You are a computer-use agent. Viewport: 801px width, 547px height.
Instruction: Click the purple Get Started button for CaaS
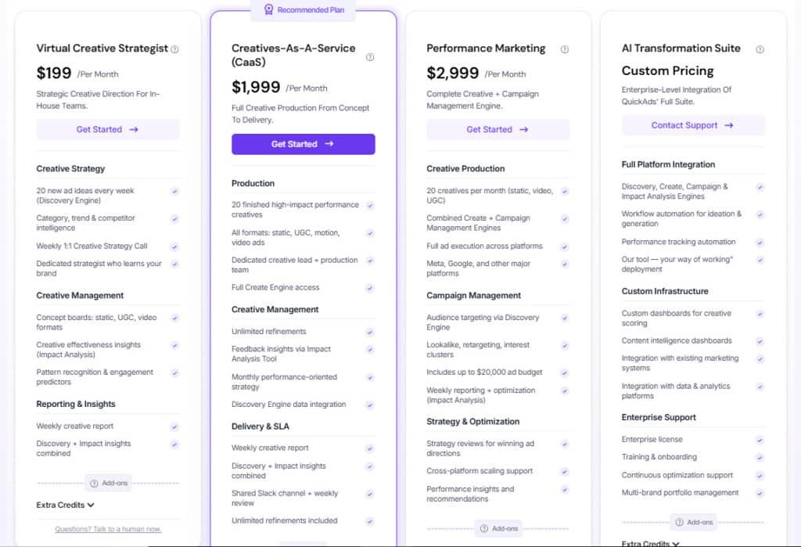[303, 144]
